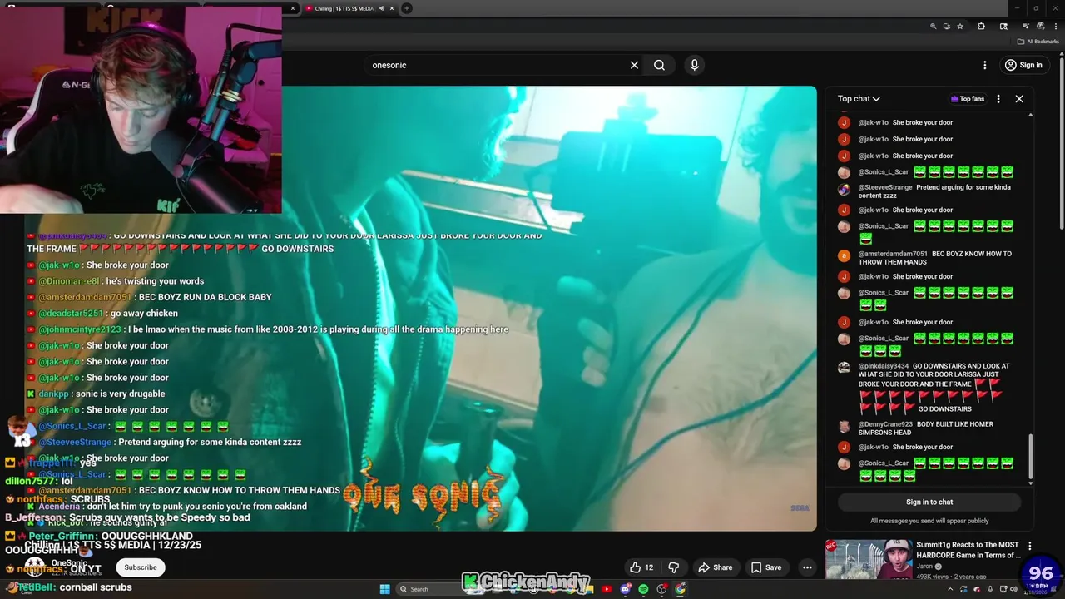Click the chat panel scrollbar thumb
This screenshot has width=1065, height=599.
pyautogui.click(x=1031, y=456)
